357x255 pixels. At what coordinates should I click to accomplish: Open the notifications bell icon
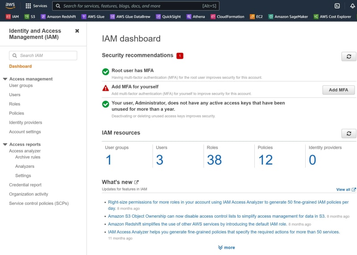click(x=353, y=6)
